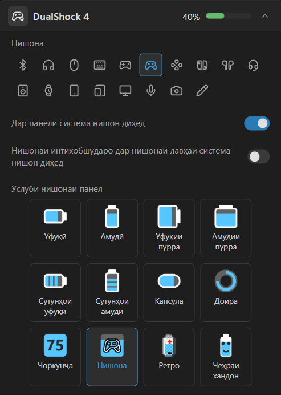Pick the tablet icon
281x395 pixels.
pos(74,91)
